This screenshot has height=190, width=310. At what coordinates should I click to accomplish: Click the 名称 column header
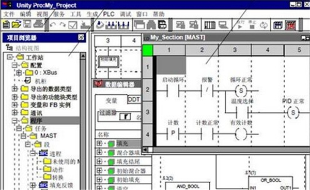pyautogui.click(x=118, y=135)
